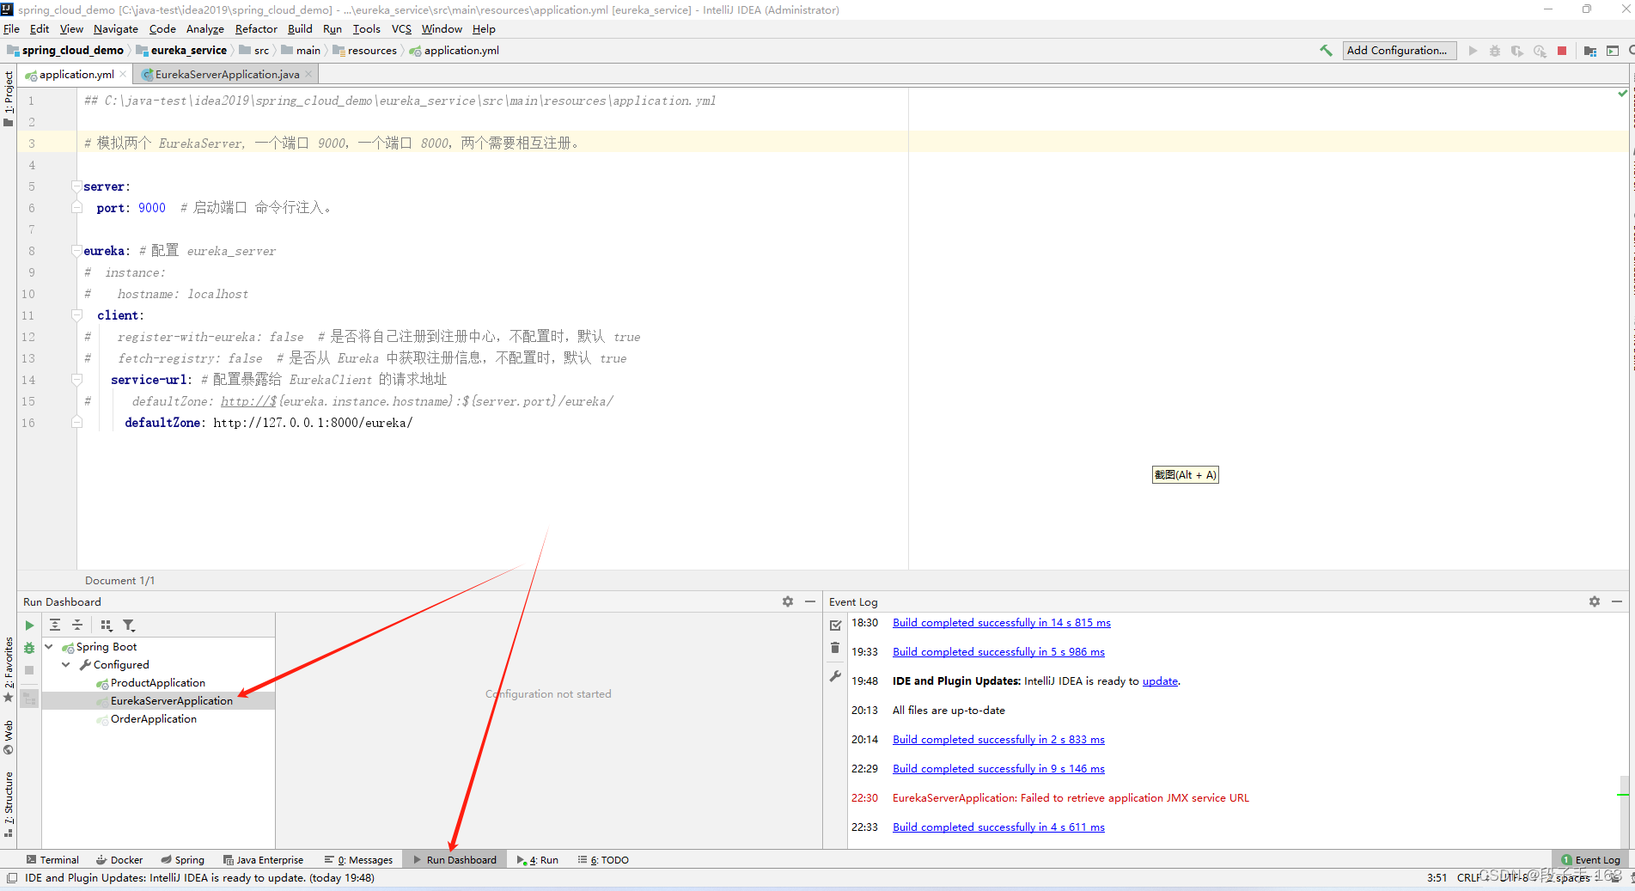Toggle the Event Log button in status bar
The width and height of the screenshot is (1635, 891).
[1590, 860]
